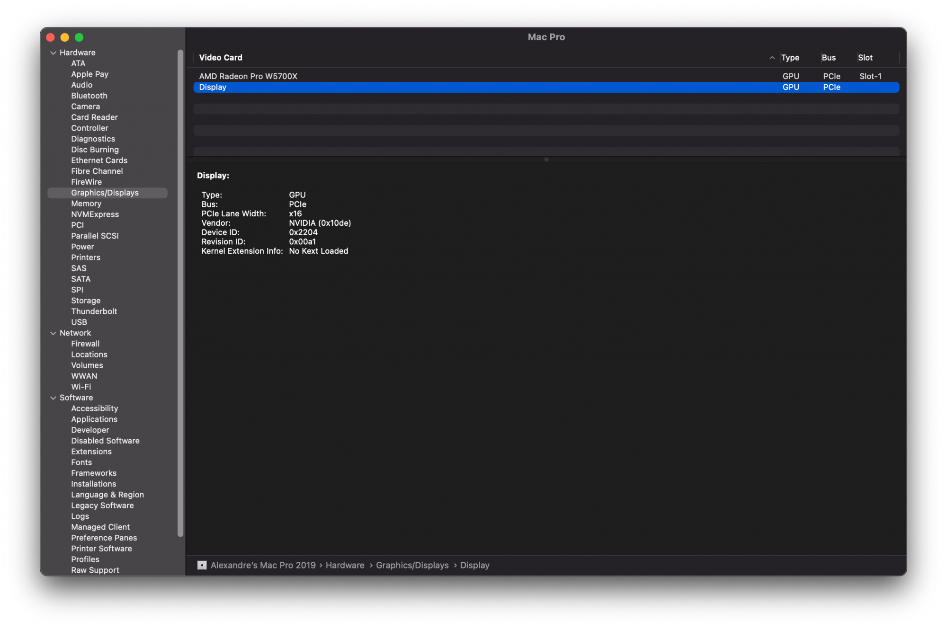Sort the list by the Type column
The image size is (947, 629).
790,58
